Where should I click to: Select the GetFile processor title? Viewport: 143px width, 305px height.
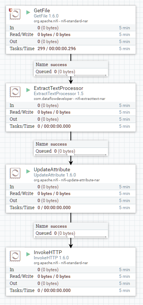pos(42,11)
